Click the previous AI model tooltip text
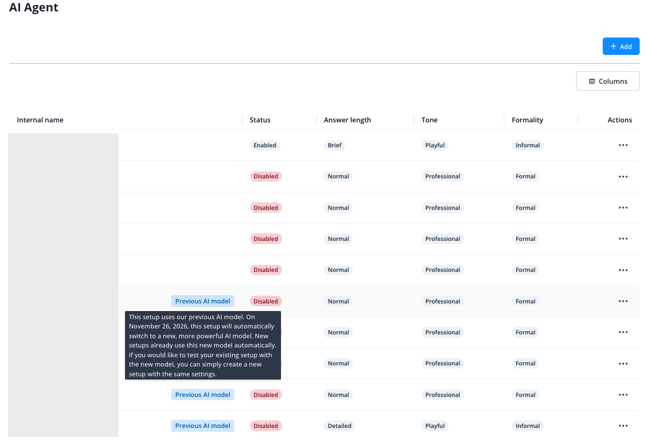The height and width of the screenshot is (441, 650). (203, 345)
